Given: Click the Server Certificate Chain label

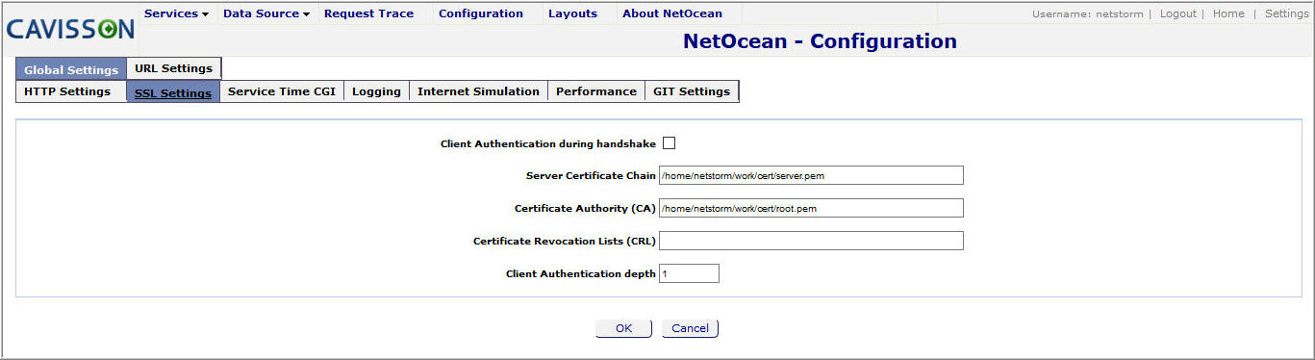Looking at the screenshot, I should pos(591,176).
